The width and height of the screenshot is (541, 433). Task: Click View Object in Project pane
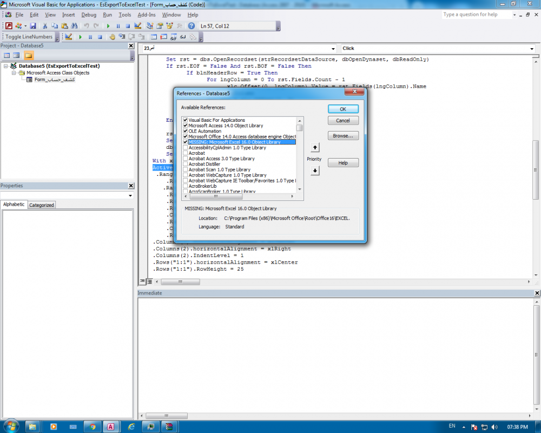tap(16, 55)
